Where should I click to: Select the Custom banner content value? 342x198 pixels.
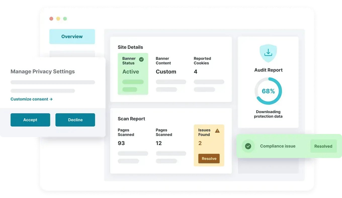point(166,72)
